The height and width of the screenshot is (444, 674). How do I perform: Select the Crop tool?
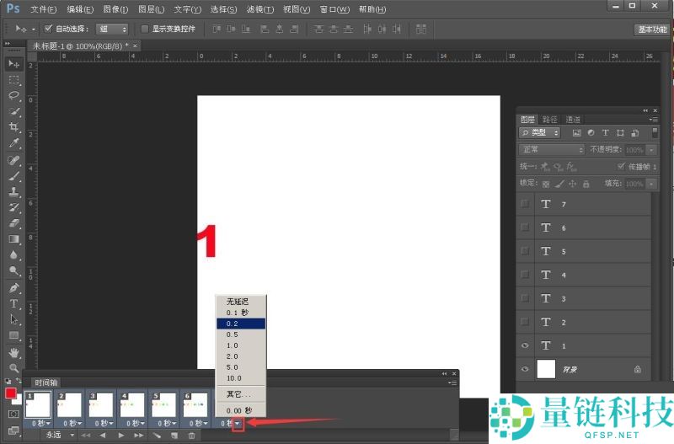(x=13, y=127)
